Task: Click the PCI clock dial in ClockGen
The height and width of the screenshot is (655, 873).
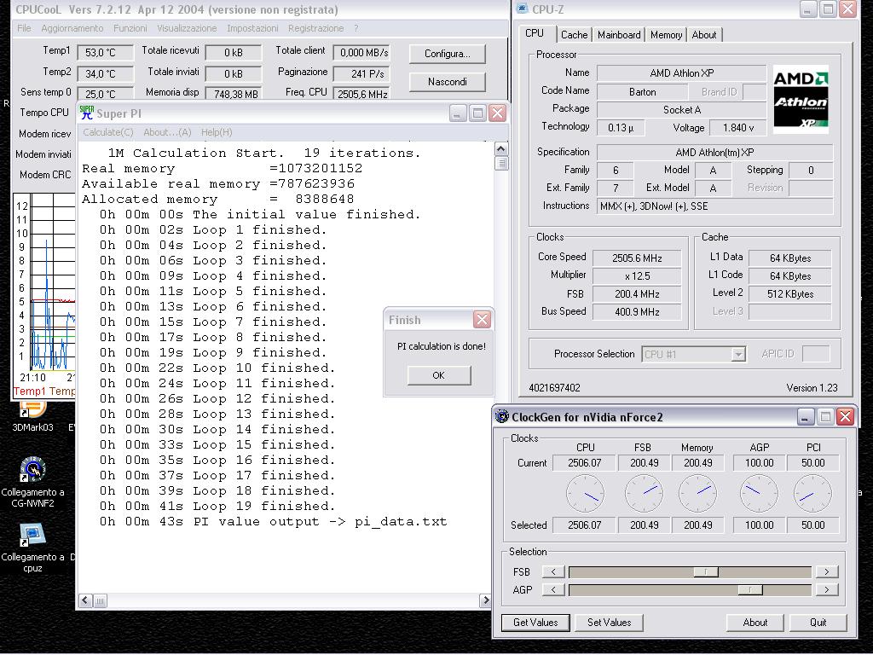Action: tap(812, 494)
